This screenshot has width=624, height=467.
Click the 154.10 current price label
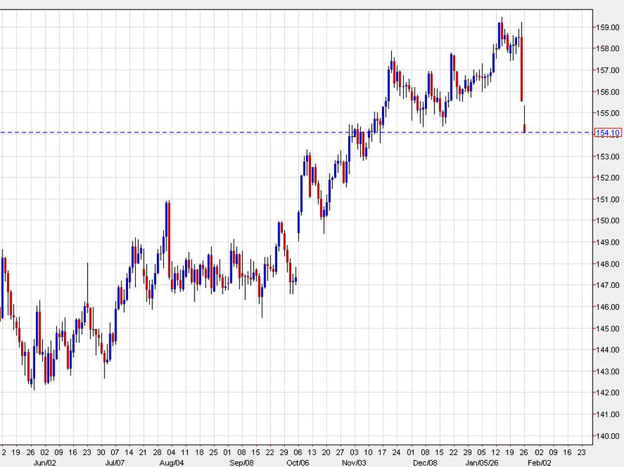coord(607,133)
